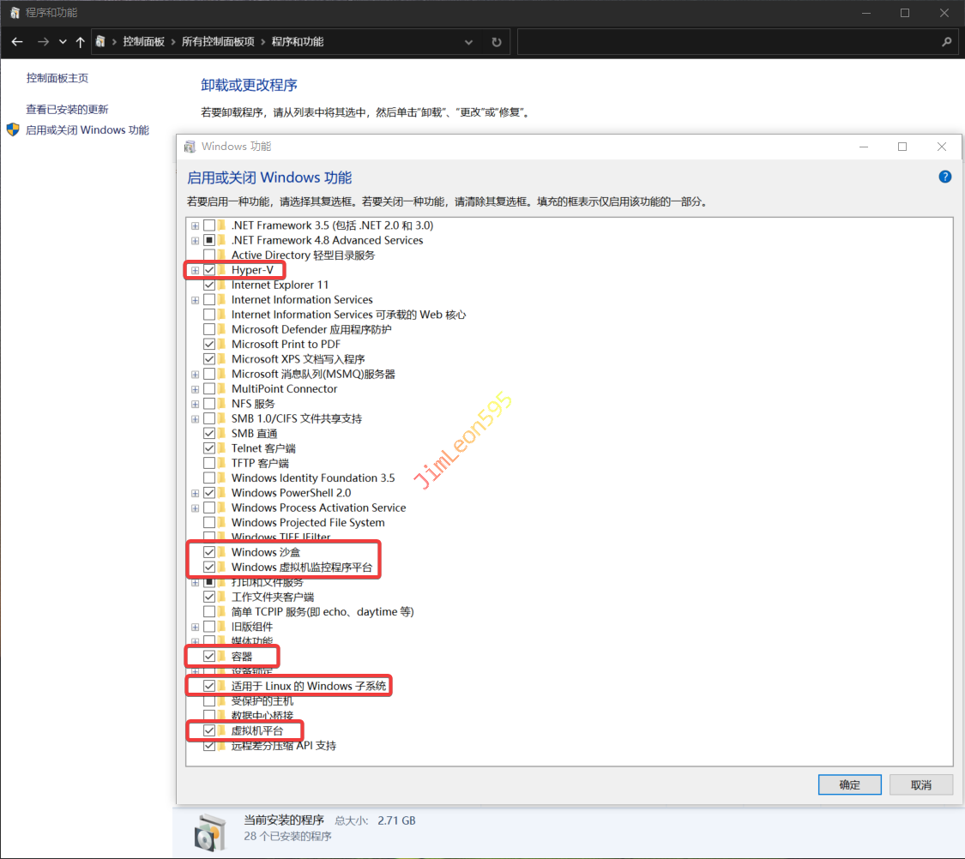Click the 取消 button
Image resolution: width=965 pixels, height=859 pixels.
[921, 784]
